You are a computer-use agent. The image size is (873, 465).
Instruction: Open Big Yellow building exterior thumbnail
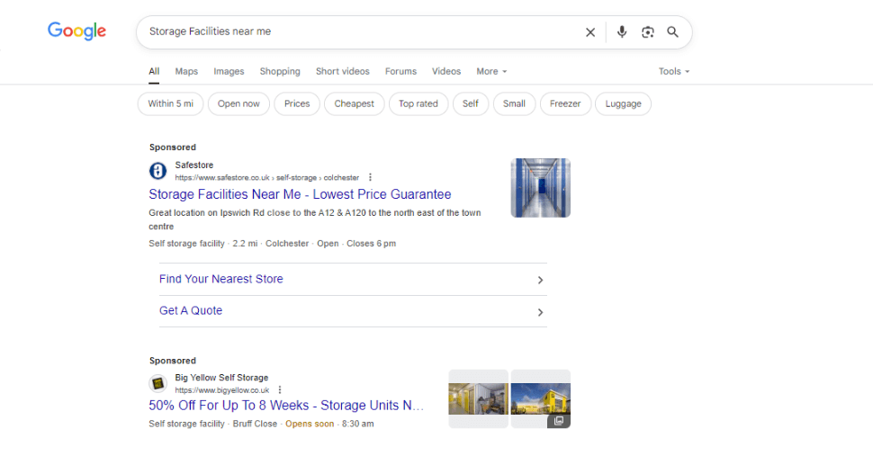tap(541, 398)
